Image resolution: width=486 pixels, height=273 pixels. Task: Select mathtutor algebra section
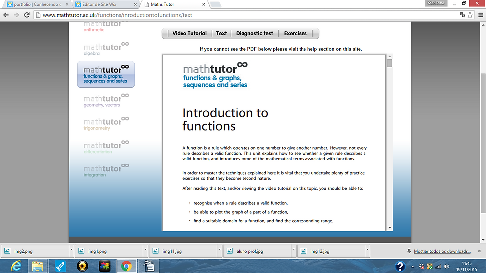coord(106,49)
